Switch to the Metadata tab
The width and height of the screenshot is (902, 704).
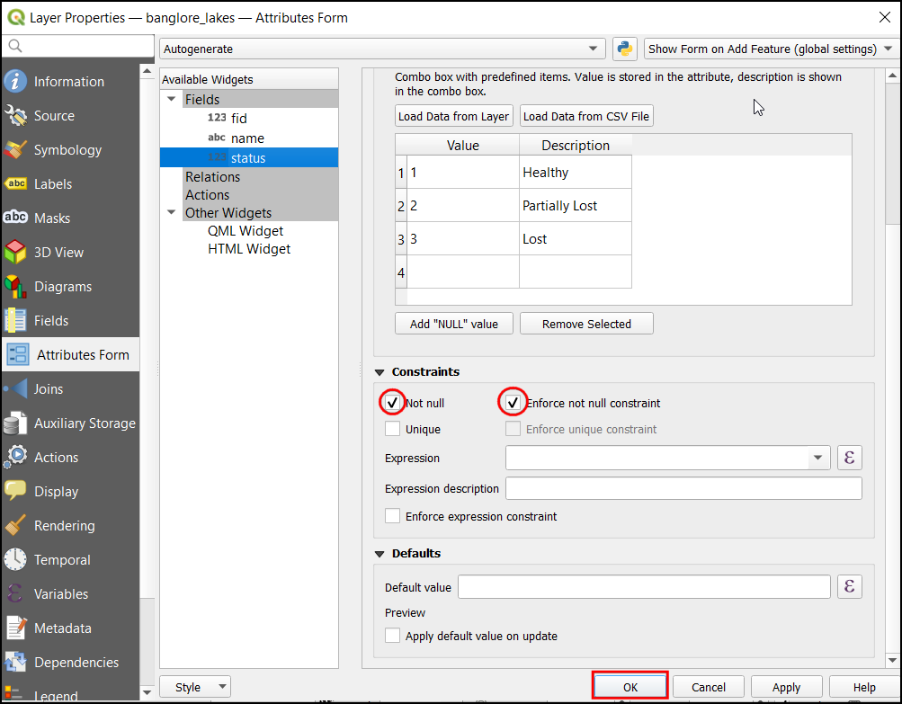tap(70, 628)
